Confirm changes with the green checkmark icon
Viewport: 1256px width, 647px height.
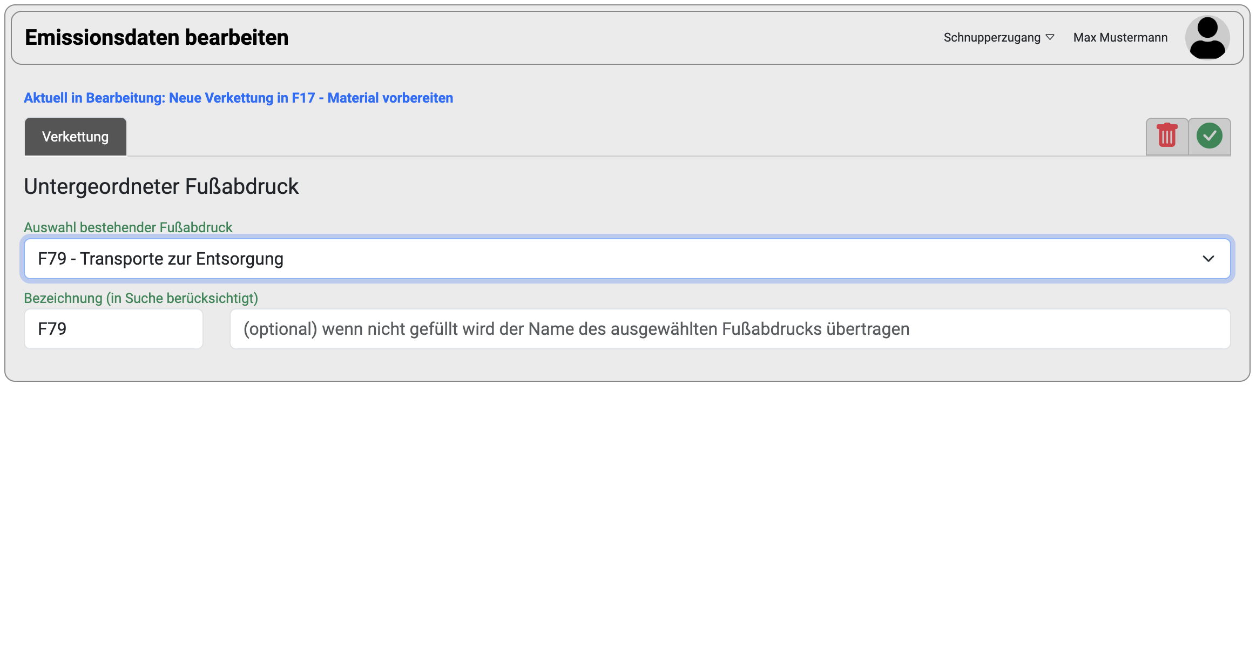1210,136
